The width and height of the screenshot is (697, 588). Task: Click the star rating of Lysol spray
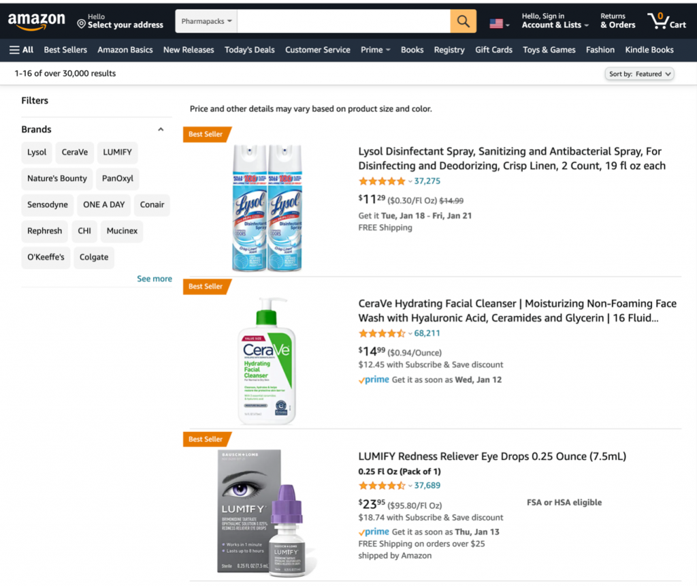coord(382,181)
